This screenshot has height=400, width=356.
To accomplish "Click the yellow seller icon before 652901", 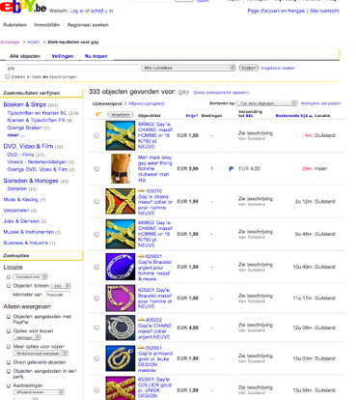I will (141, 348).
